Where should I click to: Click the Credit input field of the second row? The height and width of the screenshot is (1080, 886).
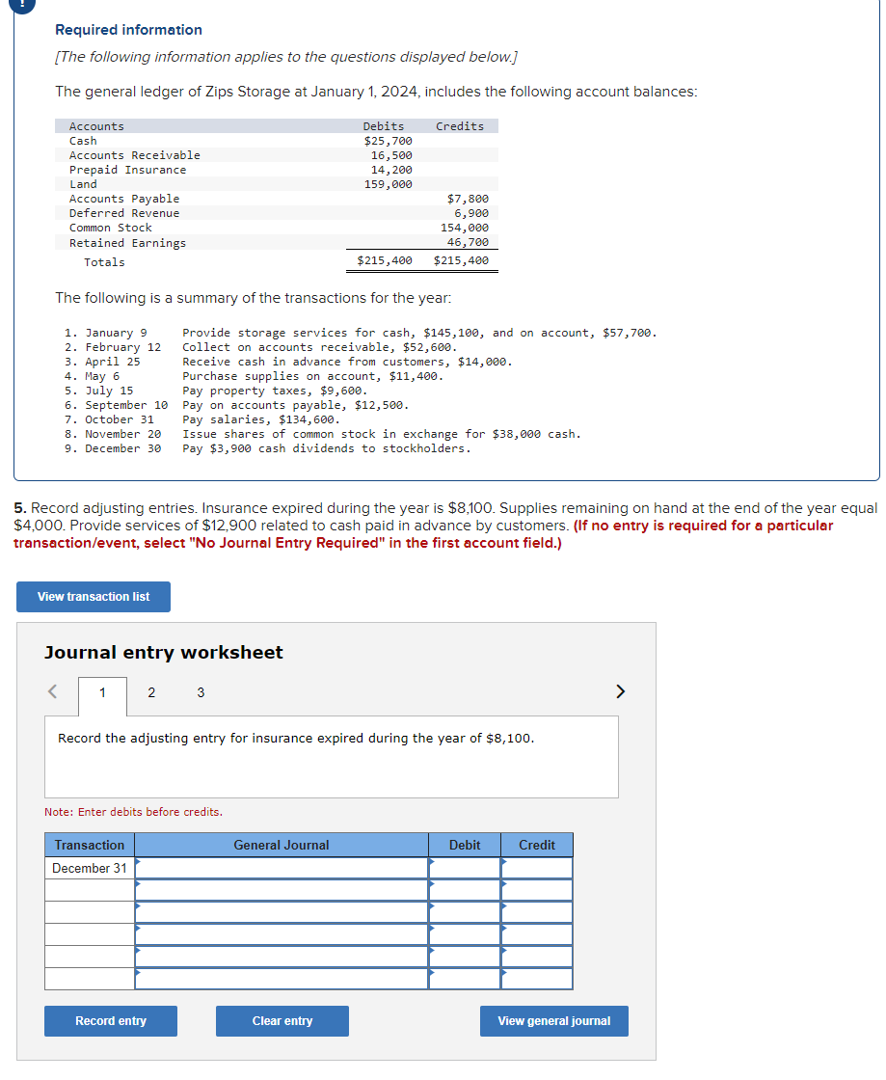[536, 889]
